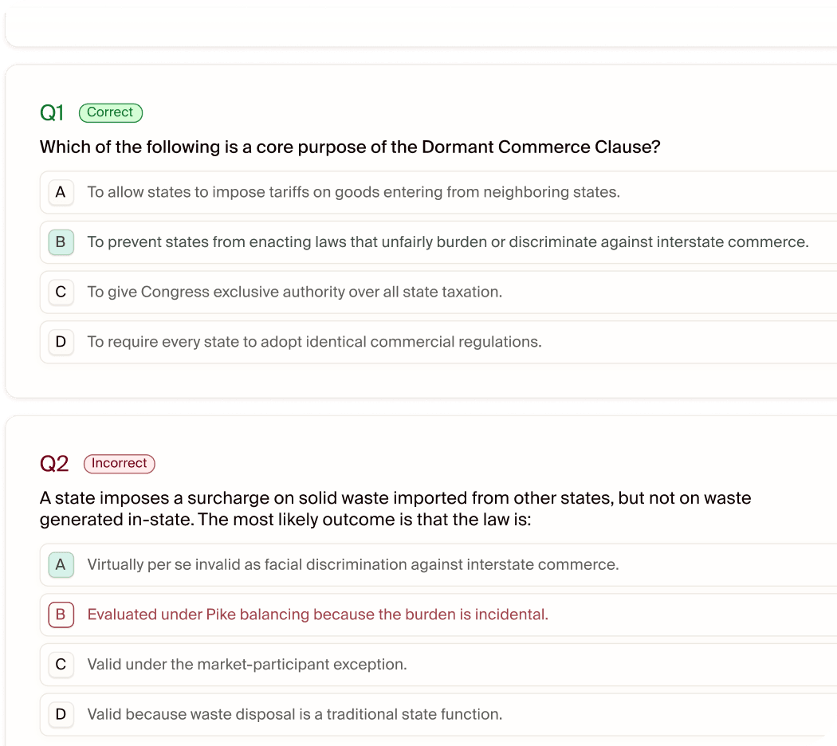Screen dimensions: 837x746
Task: Select letter badge A in Q2
Action: pos(61,564)
